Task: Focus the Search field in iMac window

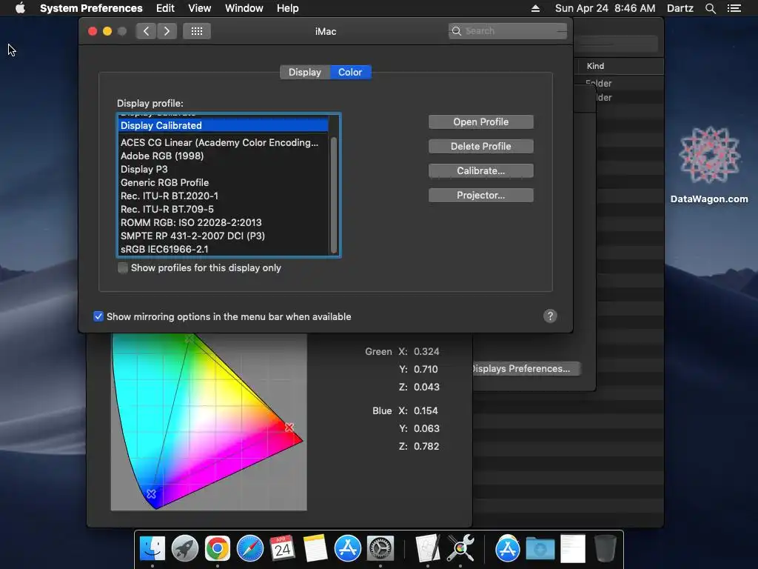Action: point(507,31)
